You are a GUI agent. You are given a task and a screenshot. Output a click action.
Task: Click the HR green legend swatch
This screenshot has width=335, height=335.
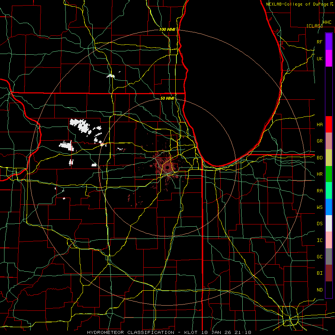click(329, 174)
